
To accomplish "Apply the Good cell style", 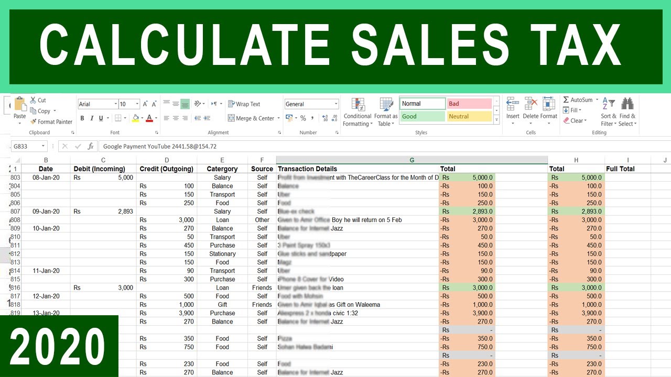I will pos(423,117).
